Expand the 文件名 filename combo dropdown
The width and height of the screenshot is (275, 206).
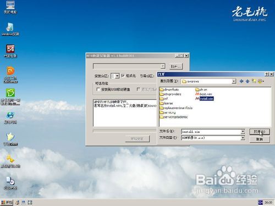(243, 131)
